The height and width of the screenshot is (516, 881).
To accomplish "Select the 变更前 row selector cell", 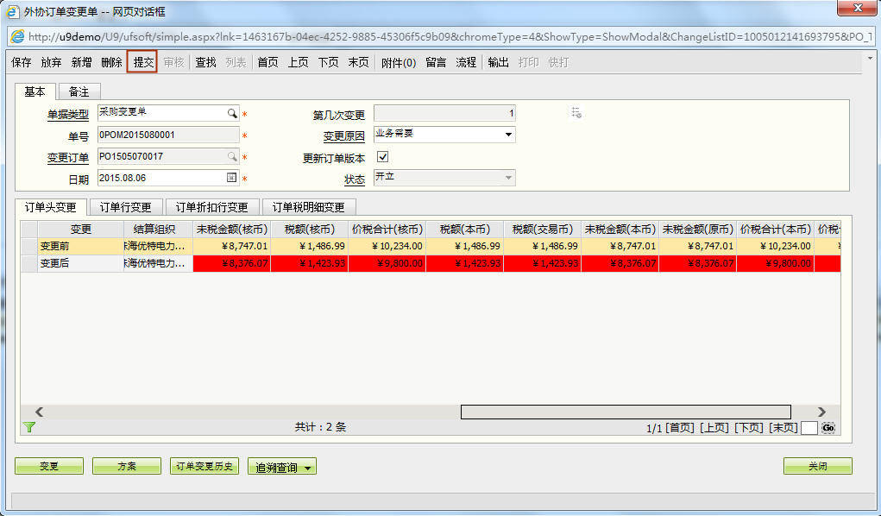I will 28,246.
